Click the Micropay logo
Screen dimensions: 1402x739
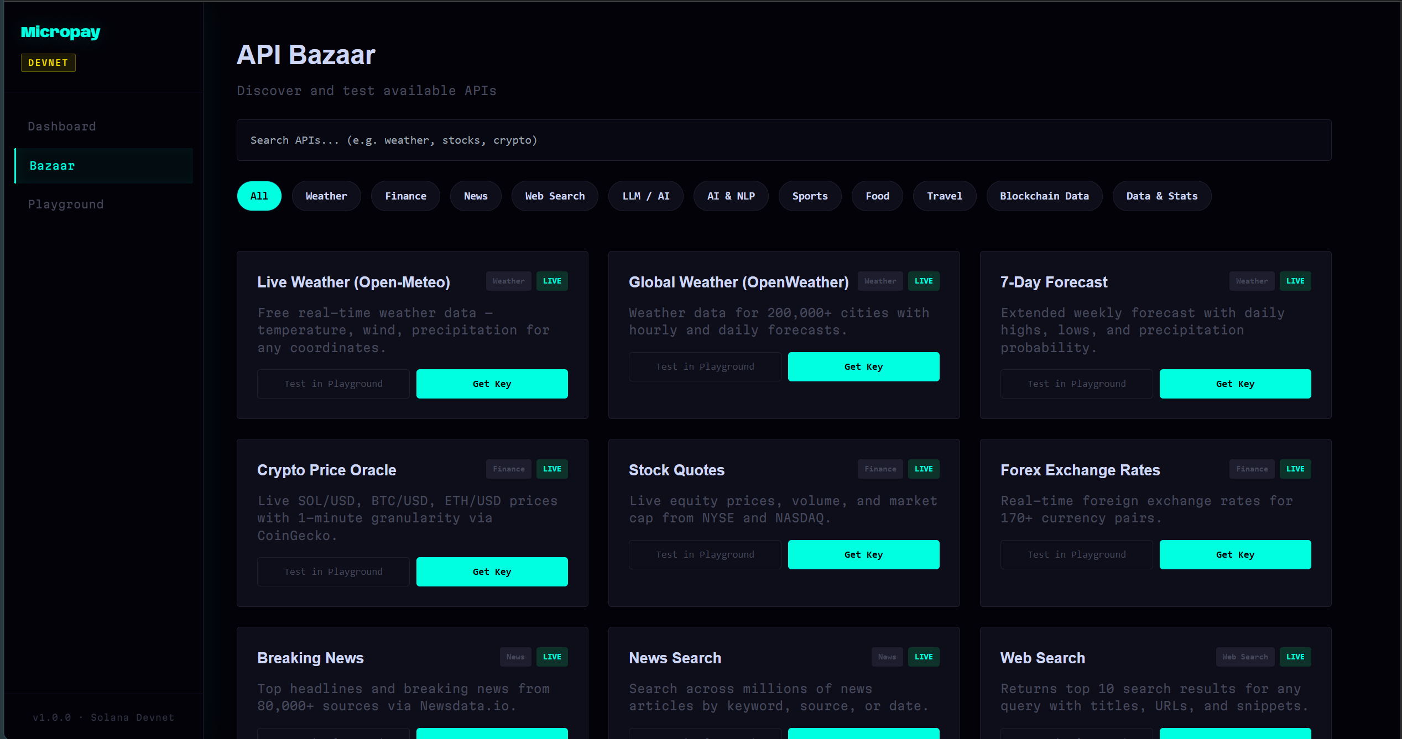point(60,32)
